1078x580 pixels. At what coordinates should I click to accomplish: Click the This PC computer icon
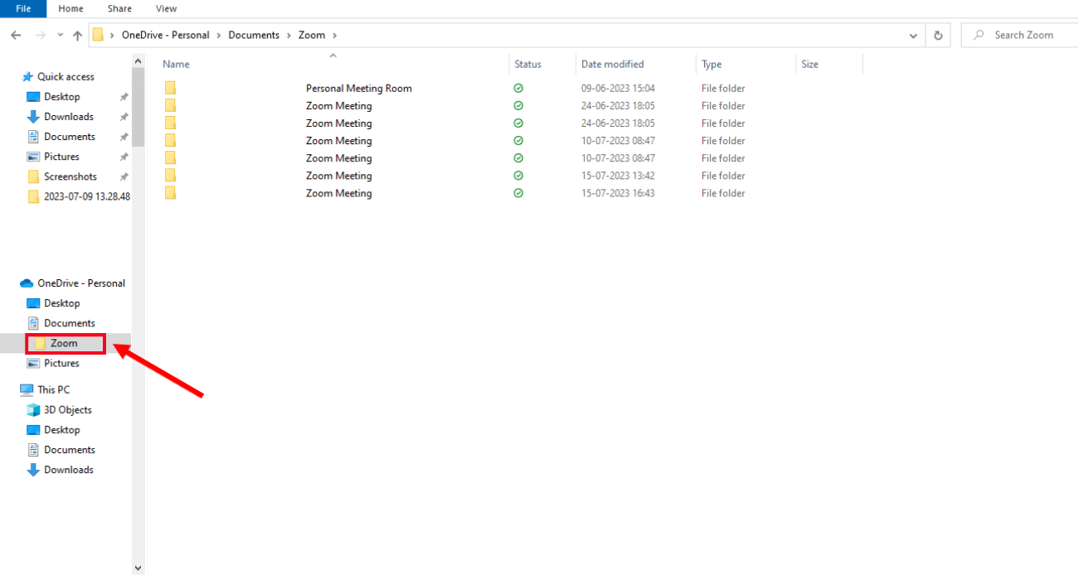[27, 389]
